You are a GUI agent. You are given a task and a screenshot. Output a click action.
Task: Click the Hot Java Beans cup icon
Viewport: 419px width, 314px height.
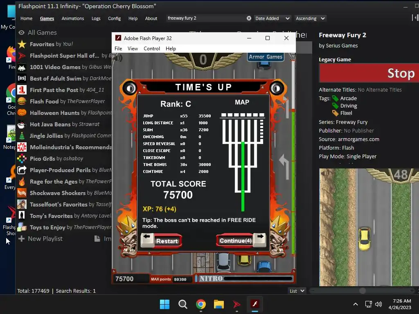click(x=22, y=124)
